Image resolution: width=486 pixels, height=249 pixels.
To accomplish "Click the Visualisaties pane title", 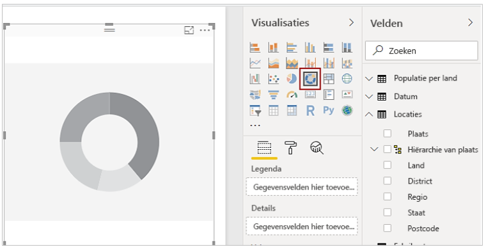I will click(280, 22).
